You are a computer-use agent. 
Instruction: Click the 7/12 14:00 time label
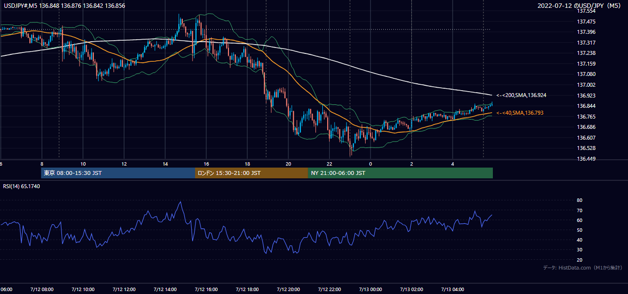165,290
